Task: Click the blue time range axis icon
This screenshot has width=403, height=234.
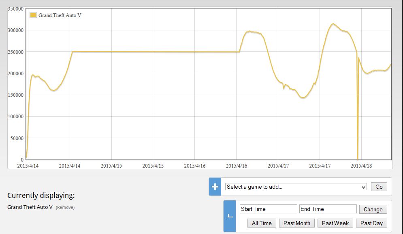Action: 230,216
